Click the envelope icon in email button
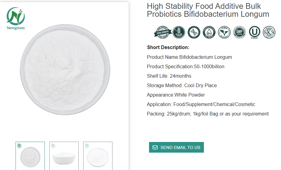The image size is (281, 170). click(x=155, y=147)
